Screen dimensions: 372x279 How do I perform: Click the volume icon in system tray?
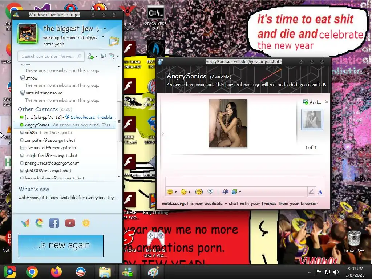[x=336, y=272]
